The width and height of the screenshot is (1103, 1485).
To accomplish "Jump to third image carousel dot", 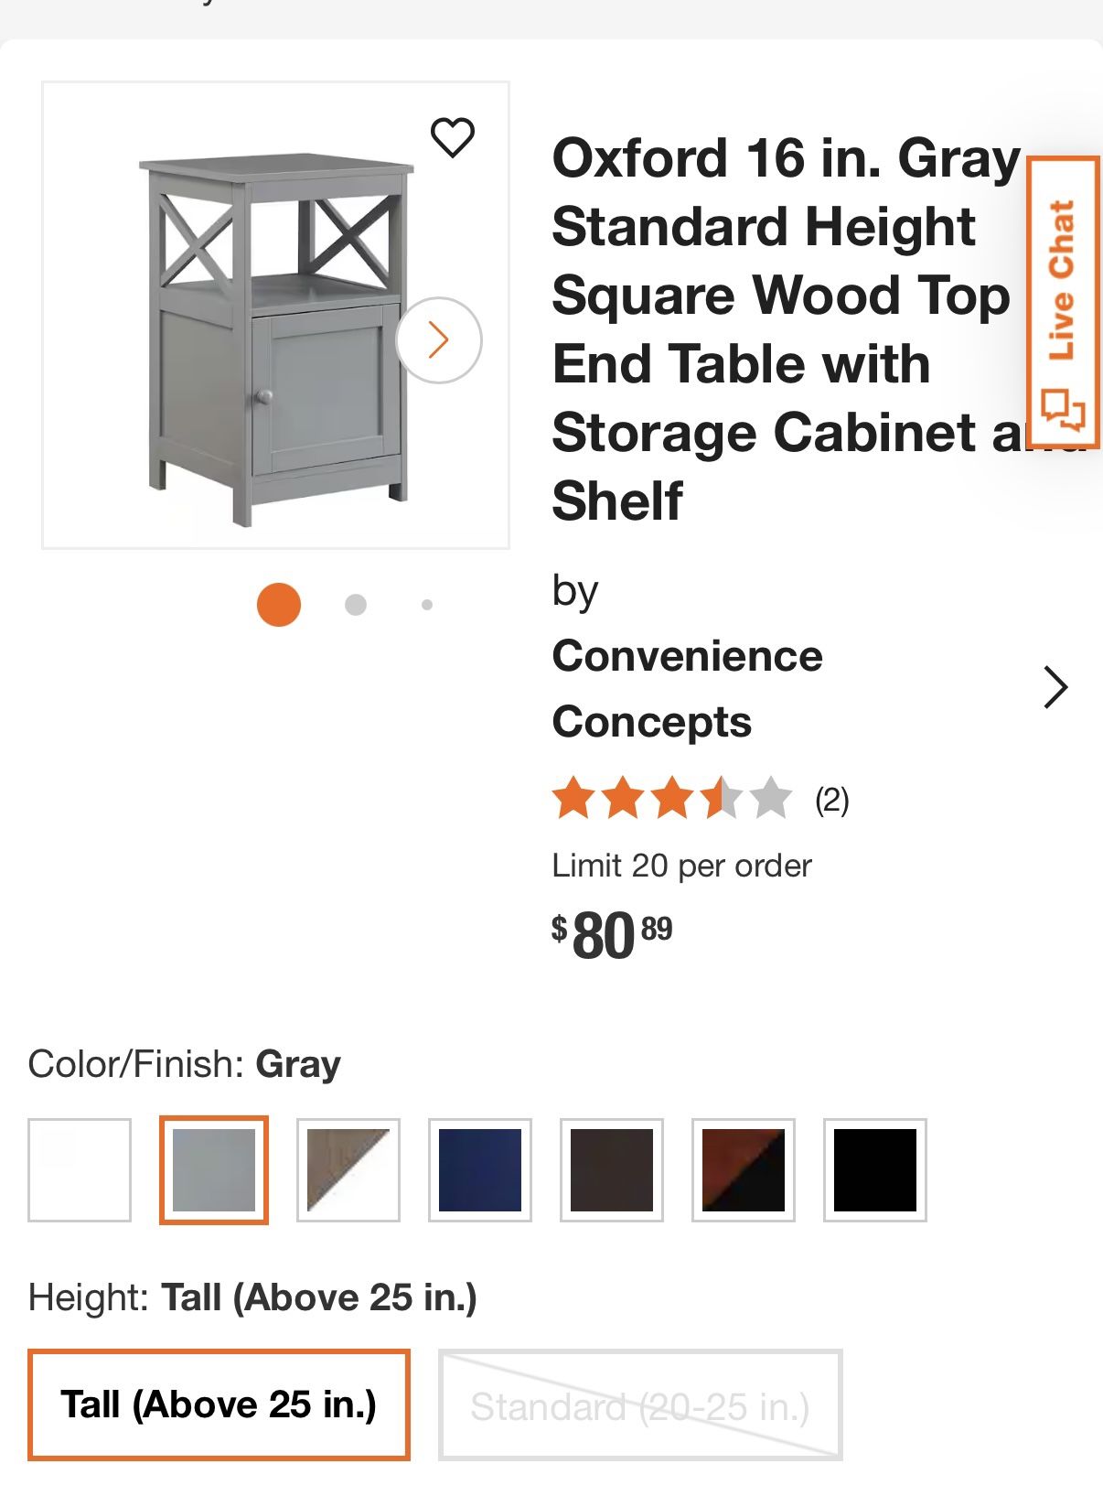I will [427, 605].
